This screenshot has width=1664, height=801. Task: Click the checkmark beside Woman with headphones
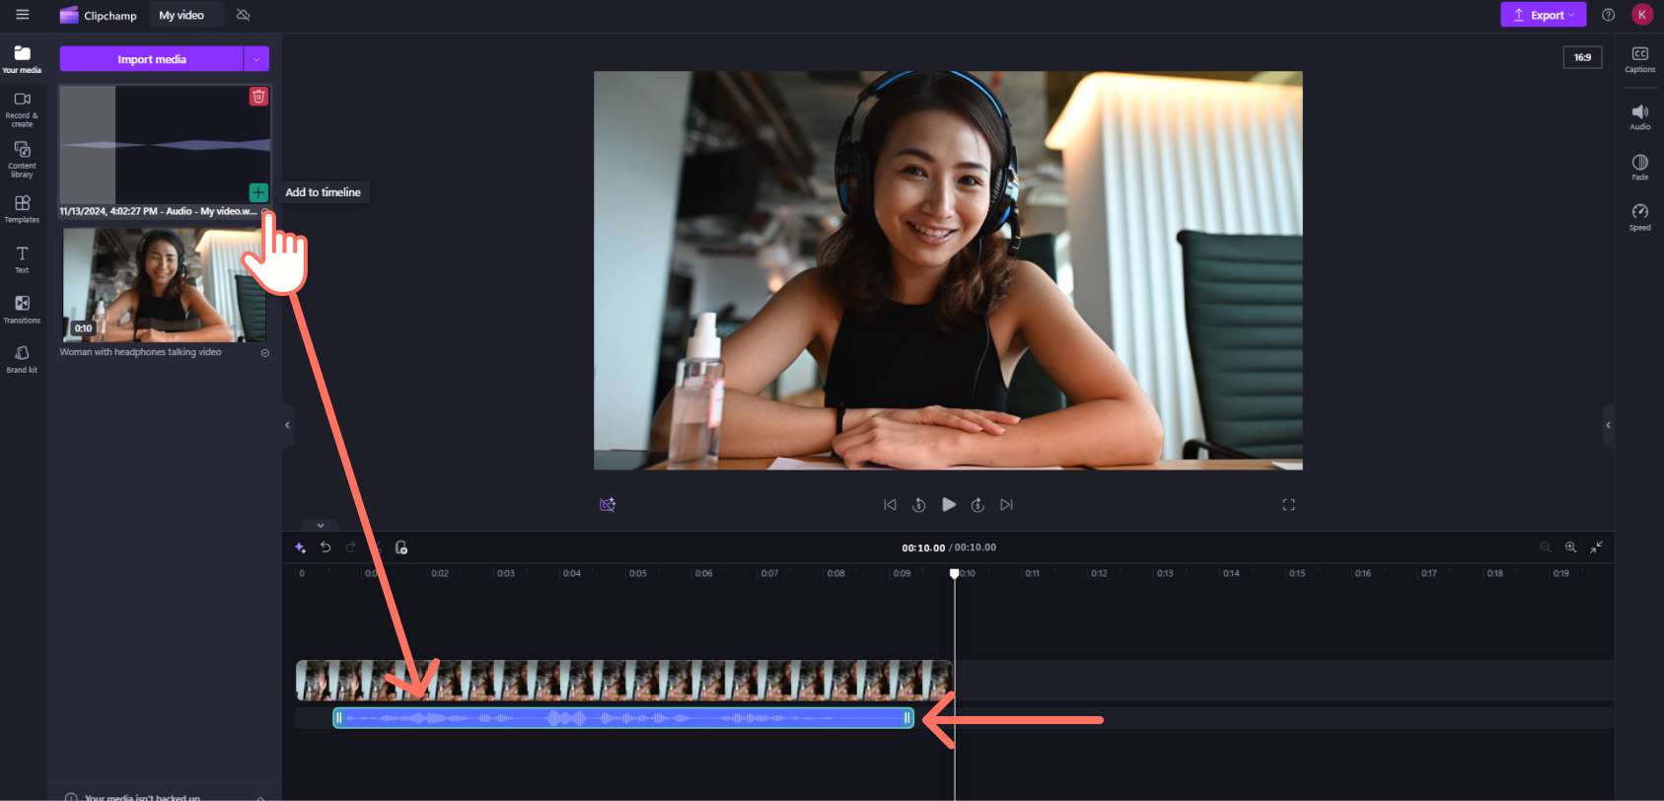[265, 353]
